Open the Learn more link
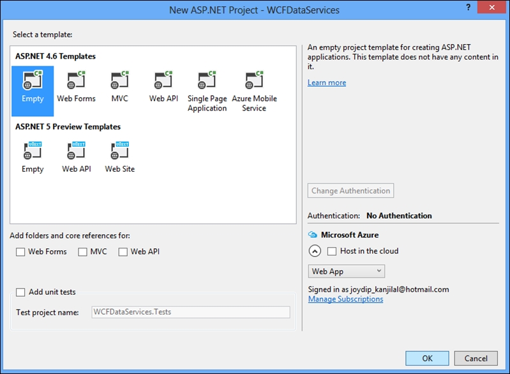Image resolution: width=510 pixels, height=374 pixels. 327,82
